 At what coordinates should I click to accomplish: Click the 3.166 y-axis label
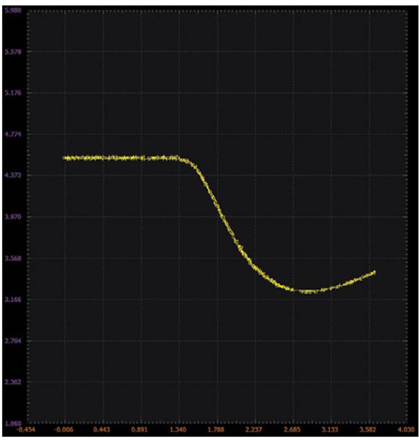(x=13, y=299)
